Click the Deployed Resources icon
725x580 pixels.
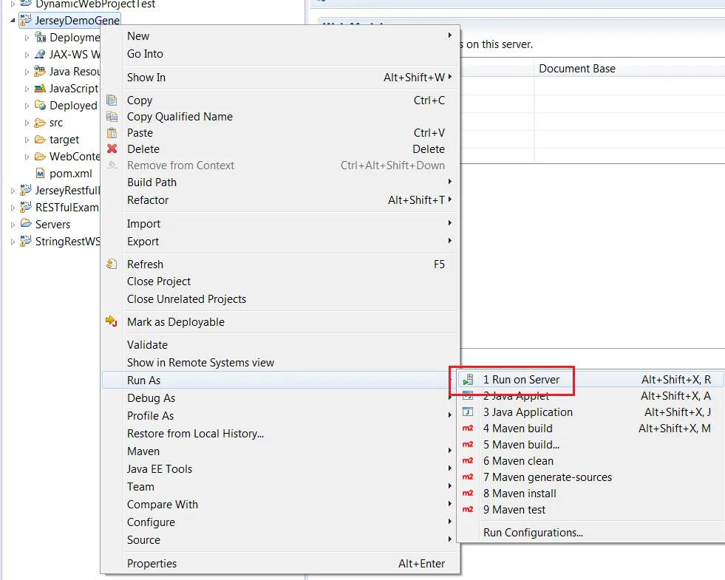[40, 106]
